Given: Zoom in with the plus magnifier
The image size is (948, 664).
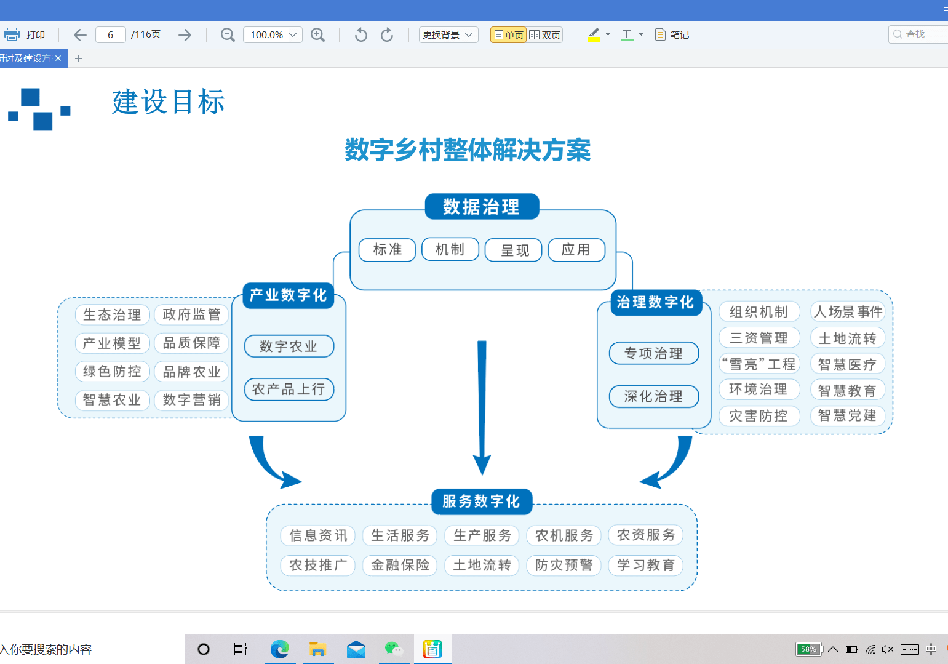Looking at the screenshot, I should [317, 35].
